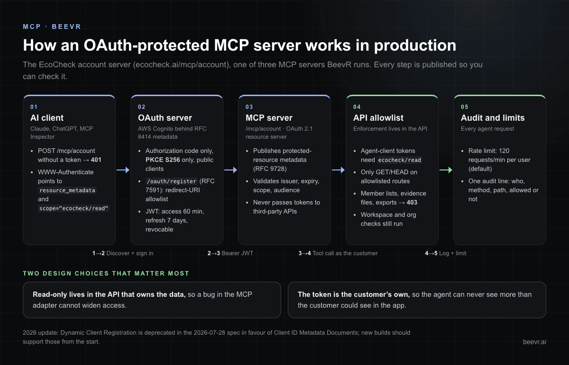Click the title 'How an OAuth-protected MCP server works in production'
Image resolution: width=569 pixels, height=365 pixels.
point(239,45)
